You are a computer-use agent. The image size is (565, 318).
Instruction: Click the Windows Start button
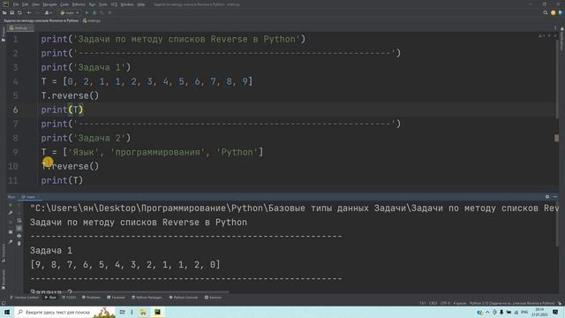[x=7, y=312]
